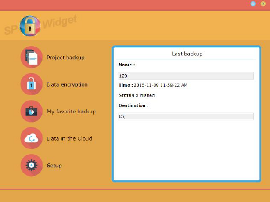
Task: Click the Data encryption padlock icon
Action: 32,84
